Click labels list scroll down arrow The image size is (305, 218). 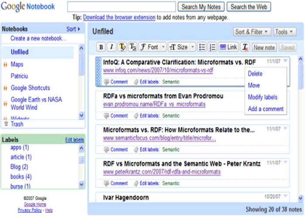click(x=81, y=184)
